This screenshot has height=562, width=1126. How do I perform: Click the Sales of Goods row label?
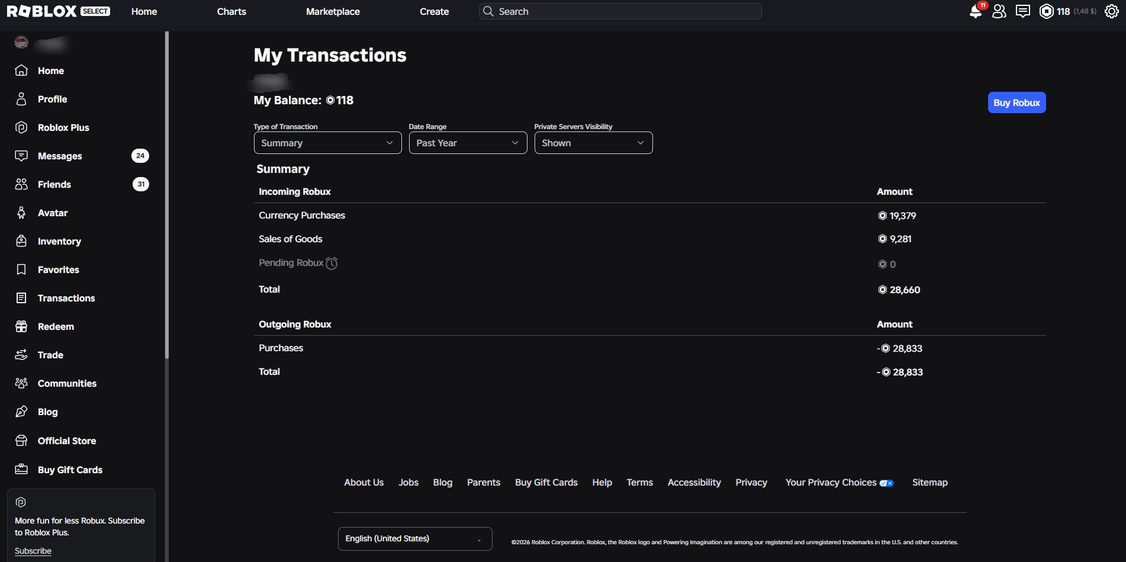pos(291,239)
